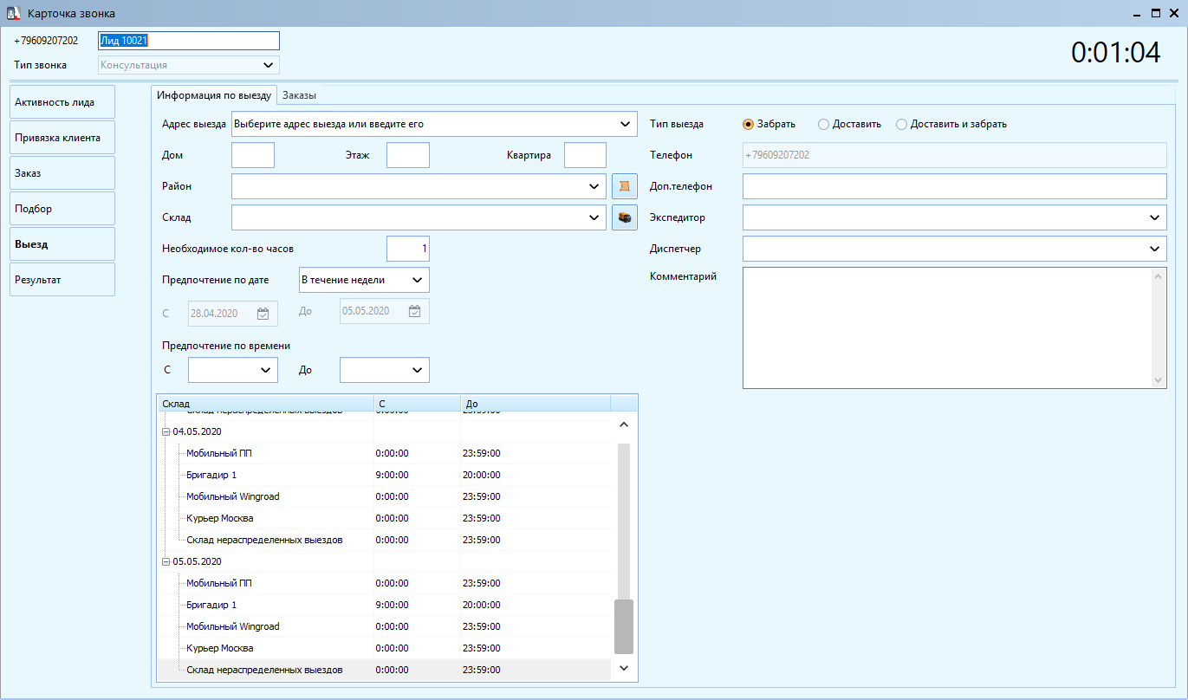Click the С column header

[x=418, y=404]
